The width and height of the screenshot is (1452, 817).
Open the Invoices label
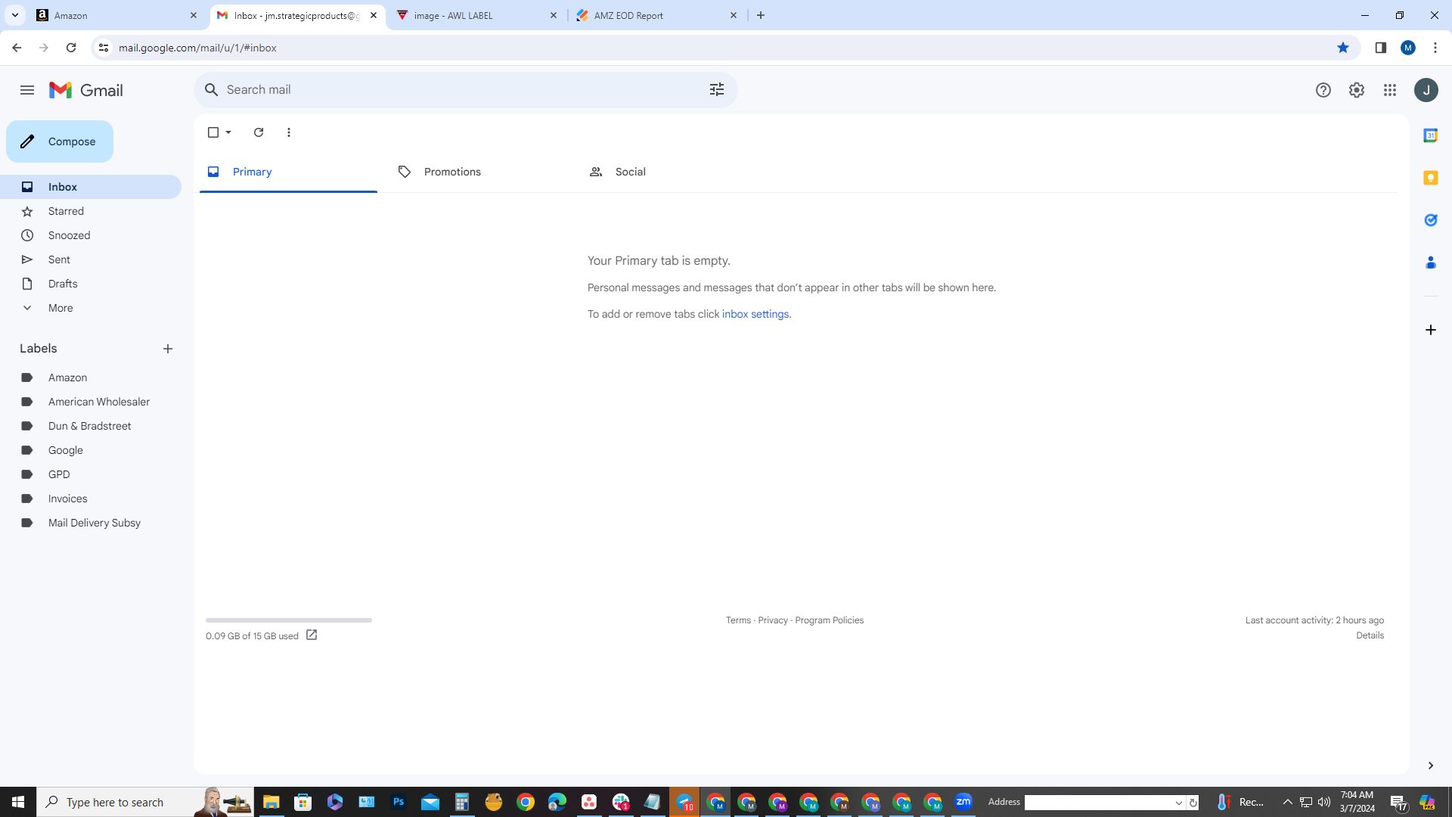click(x=91, y=499)
